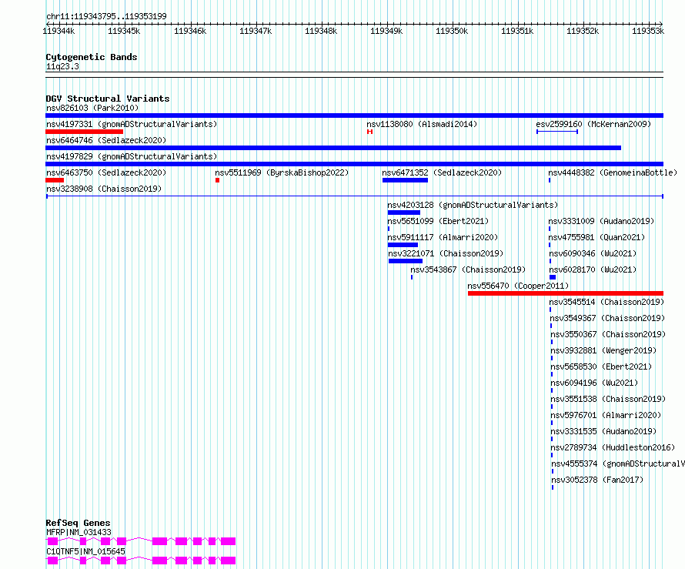Click the long blue bar of nsv6464746

tap(333, 148)
